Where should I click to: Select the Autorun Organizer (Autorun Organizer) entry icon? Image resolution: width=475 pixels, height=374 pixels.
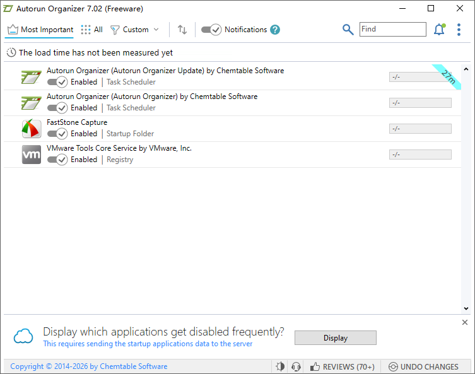coord(31,103)
